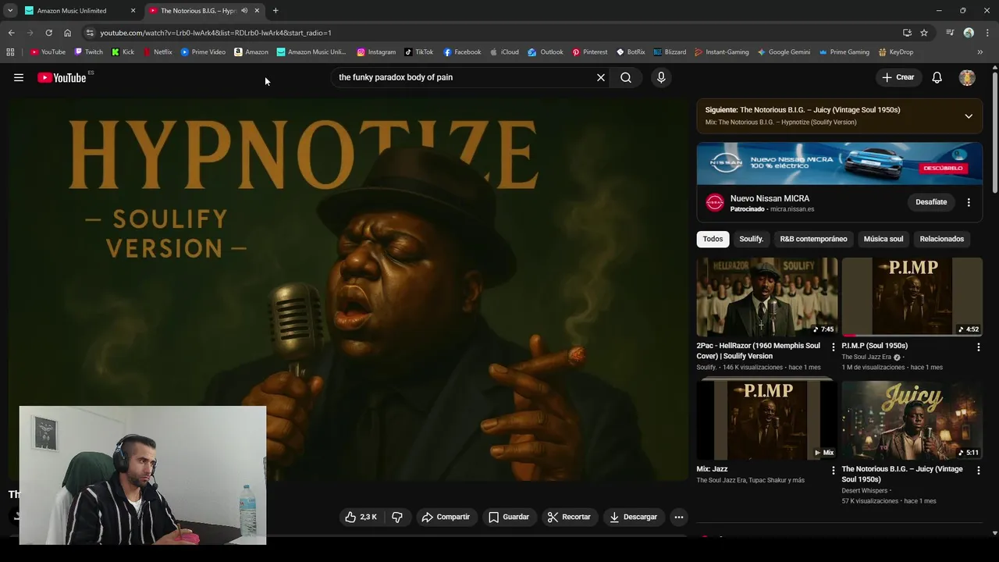Go to YouTube home via logo
The image size is (999, 562).
click(62, 77)
